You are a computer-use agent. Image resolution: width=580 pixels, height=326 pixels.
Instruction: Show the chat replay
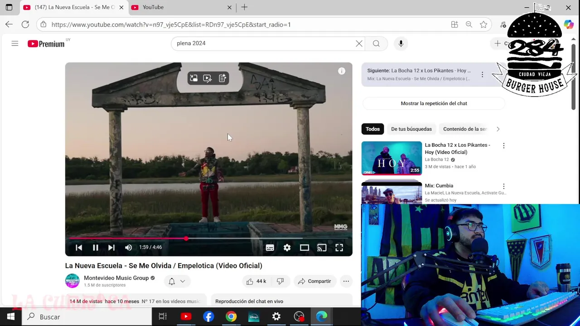(x=434, y=103)
